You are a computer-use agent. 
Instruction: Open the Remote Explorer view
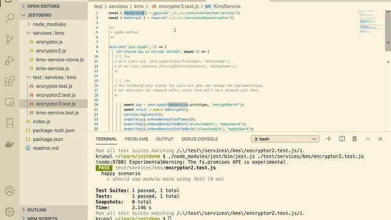coord(10,102)
